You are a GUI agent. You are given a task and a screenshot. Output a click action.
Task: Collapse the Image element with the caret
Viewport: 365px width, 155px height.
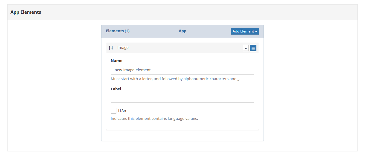246,48
